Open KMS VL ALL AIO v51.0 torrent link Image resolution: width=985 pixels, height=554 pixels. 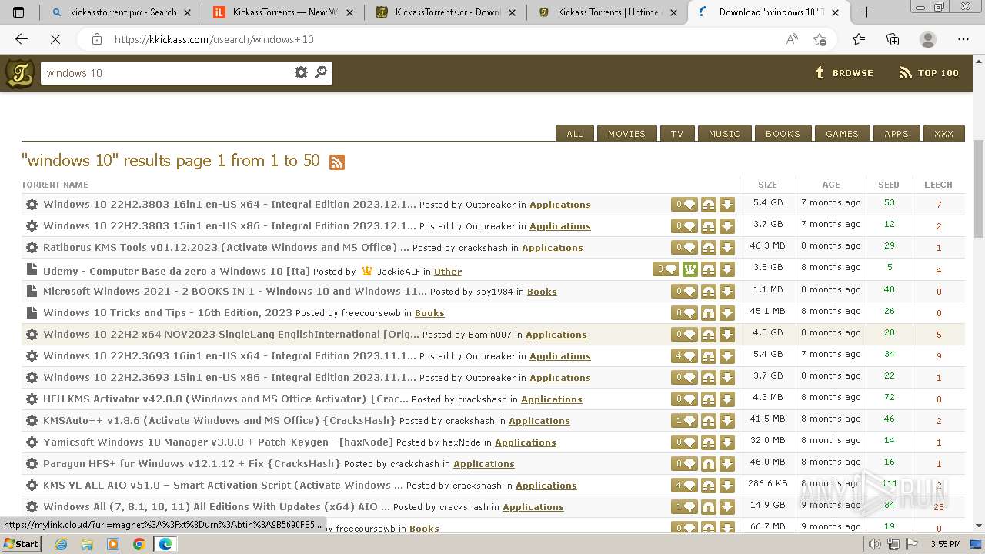pos(223,485)
